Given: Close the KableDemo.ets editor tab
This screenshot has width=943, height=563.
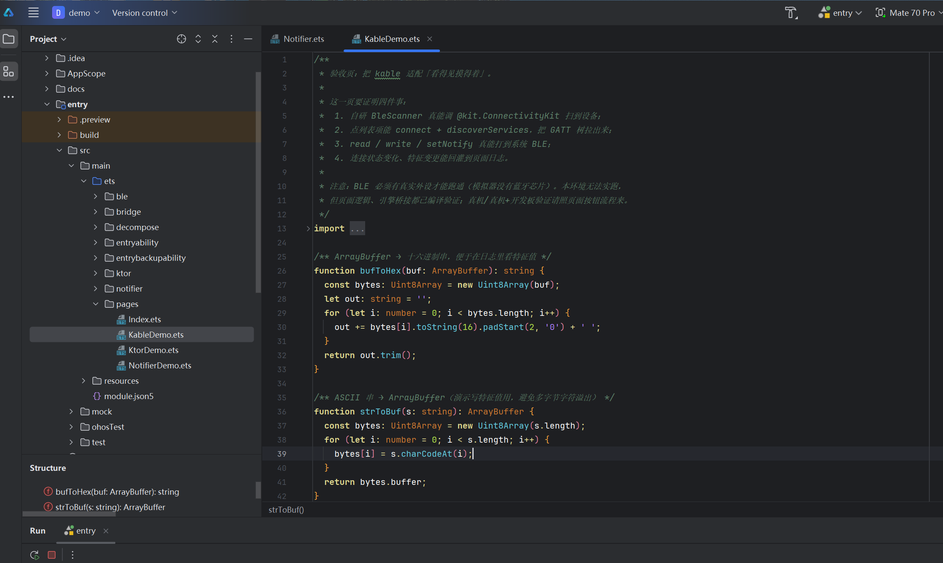Looking at the screenshot, I should pyautogui.click(x=430, y=39).
